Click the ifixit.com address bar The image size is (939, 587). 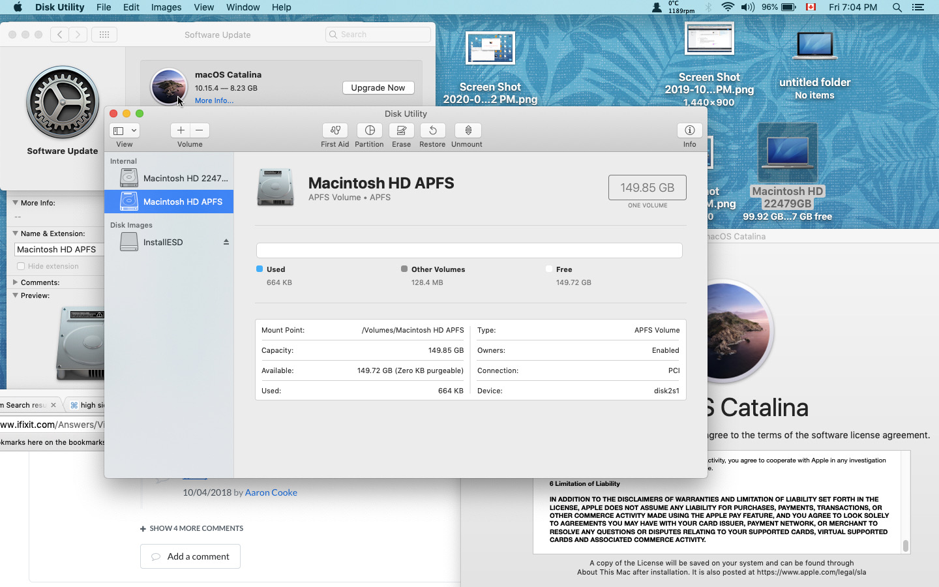tap(52, 425)
